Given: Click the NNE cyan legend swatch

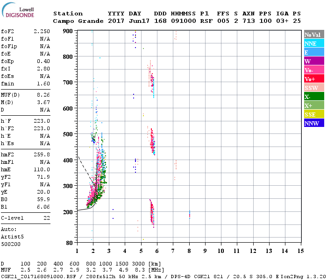Looking at the screenshot, I should [x=313, y=43].
